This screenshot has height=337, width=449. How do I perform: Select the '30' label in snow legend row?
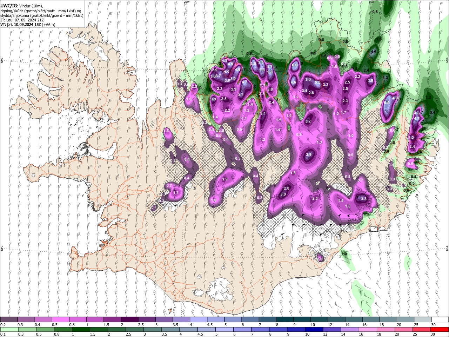pyautogui.click(x=434, y=325)
